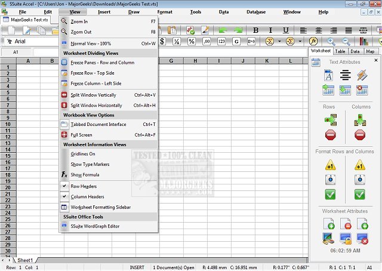Viewport: 382px width, 271px height.
Task: Click the Italic formatting icon
Action: (x=270, y=30)
